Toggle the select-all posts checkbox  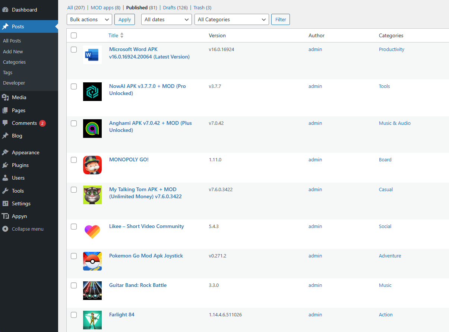[x=74, y=35]
